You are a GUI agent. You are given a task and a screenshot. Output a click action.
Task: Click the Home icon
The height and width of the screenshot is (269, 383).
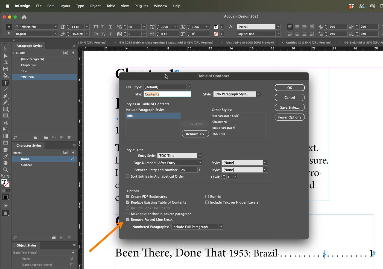(24, 17)
